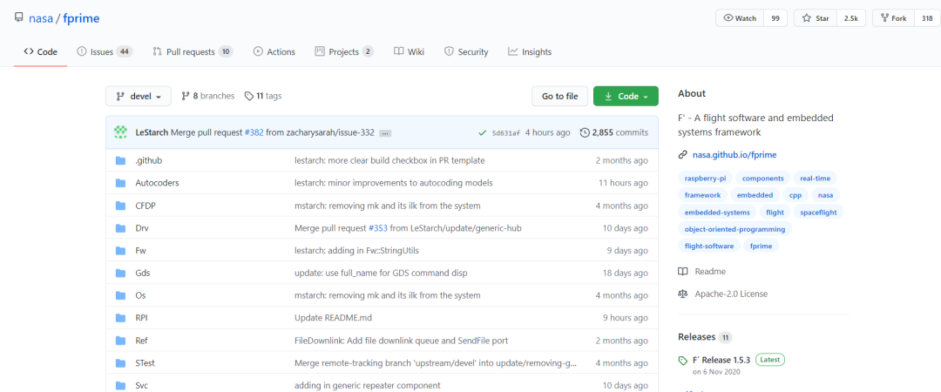This screenshot has height=392, width=941.
Task: View the 99 watchers count
Action: (775, 18)
